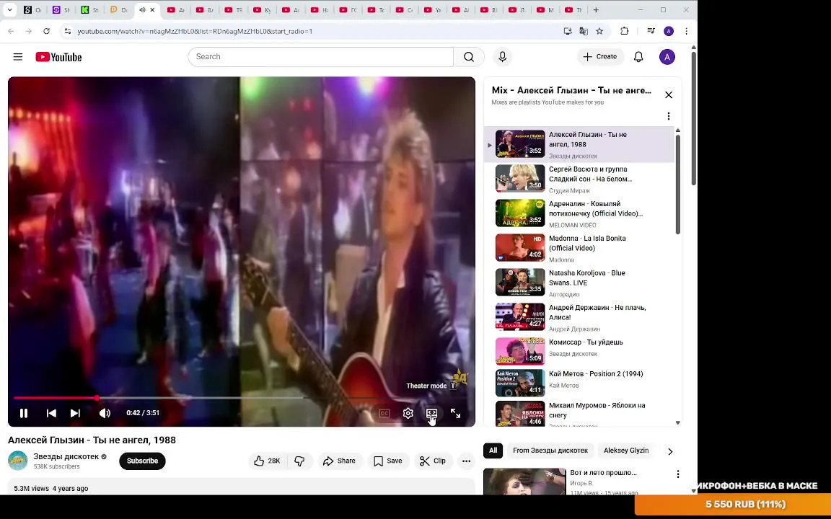Like the video with 28K likes
The height and width of the screenshot is (519, 831).
267,461
